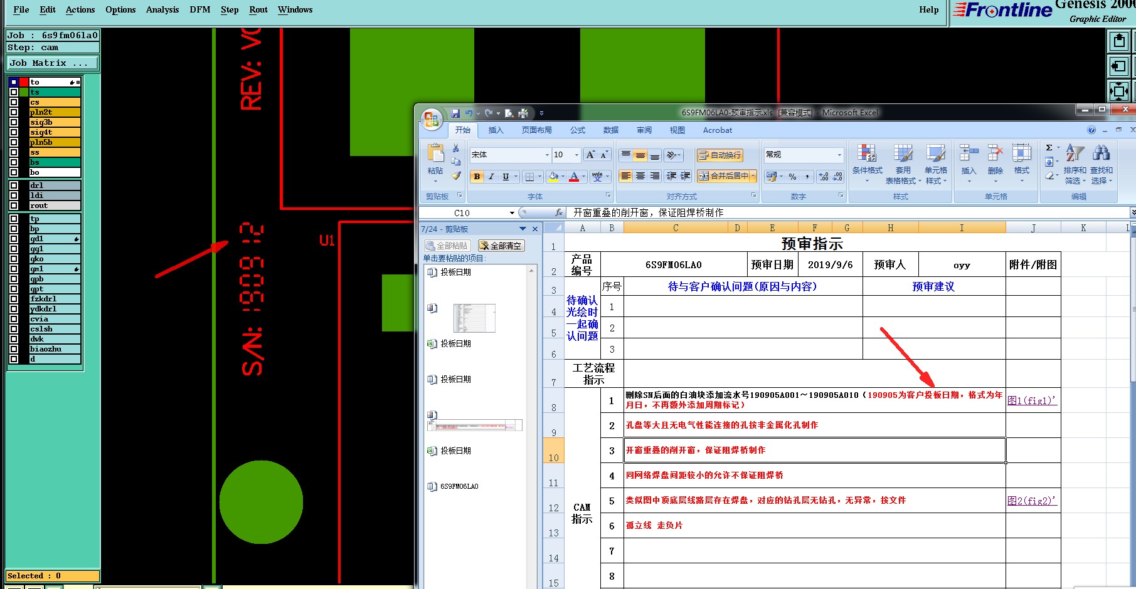Select the clipboard spreadsheet thumbnail item
This screenshot has height=589, width=1136.
coord(474,318)
